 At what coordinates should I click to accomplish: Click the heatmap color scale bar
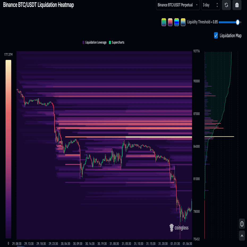[x=8, y=149]
